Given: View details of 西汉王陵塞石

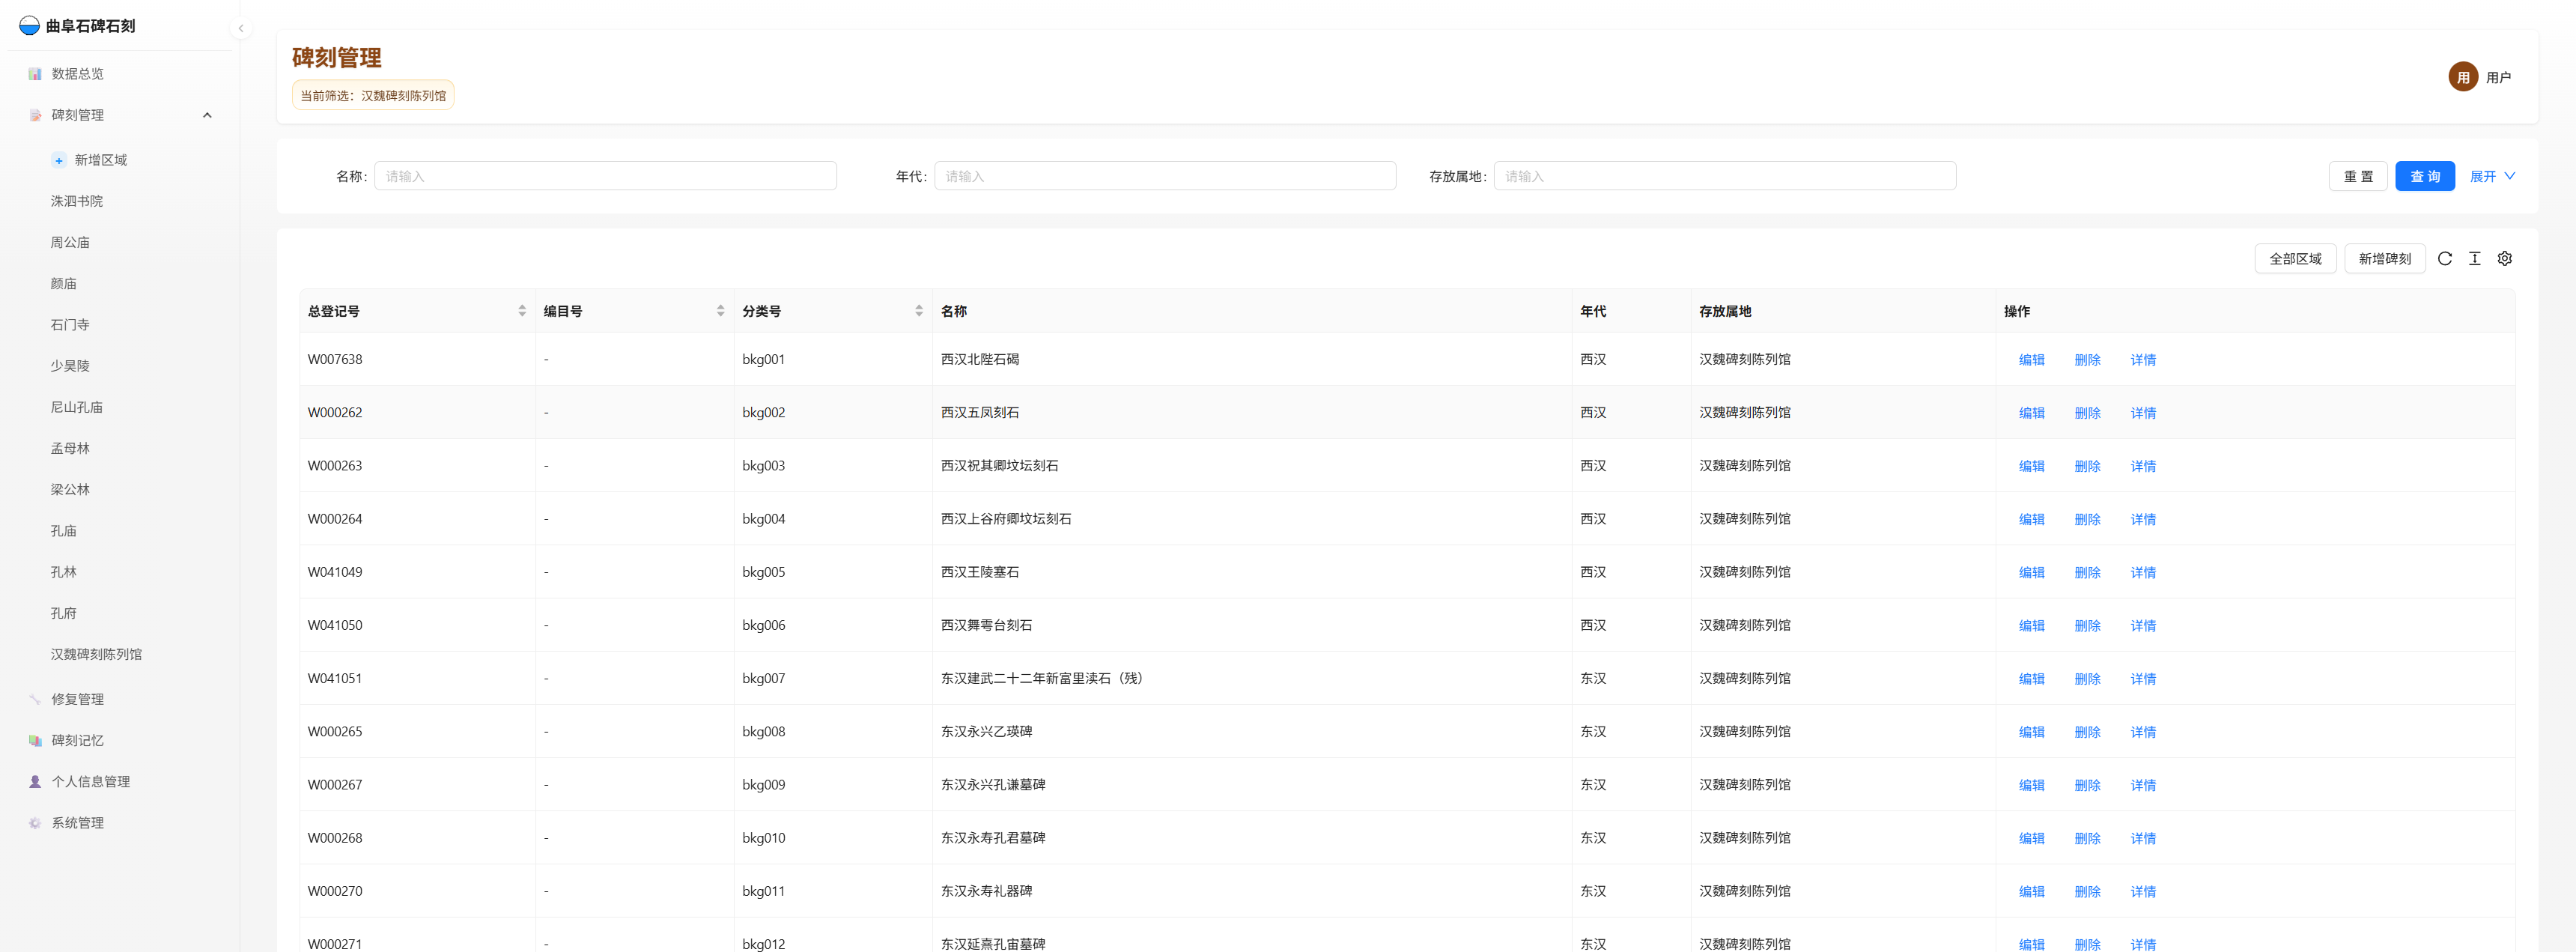Looking at the screenshot, I should [x=2142, y=572].
